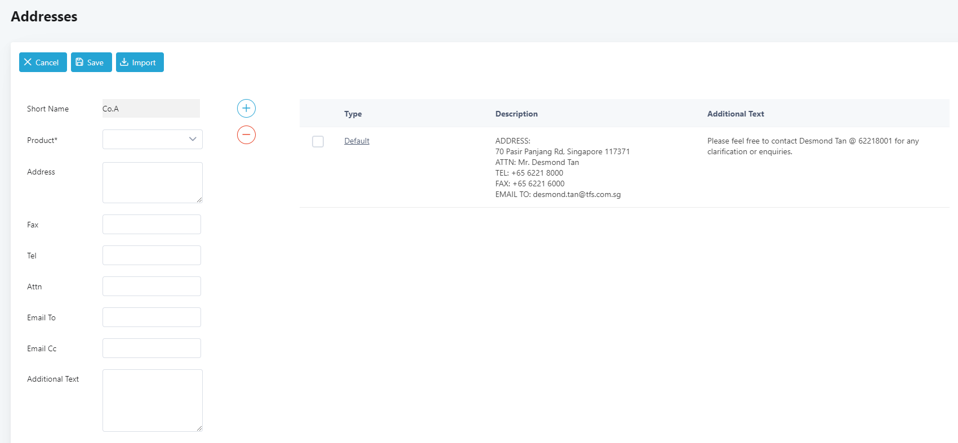Open the Default address type link
Screen dimensions: 958x443
[357, 141]
